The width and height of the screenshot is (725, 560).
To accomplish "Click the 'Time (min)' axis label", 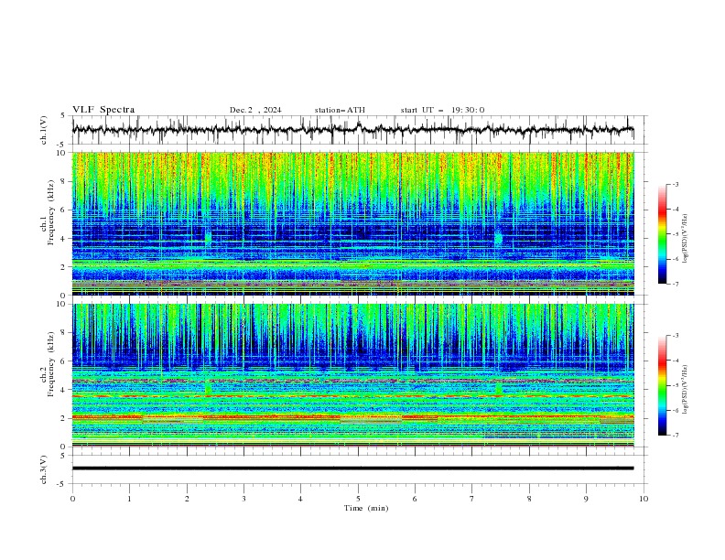I will coord(366,508).
